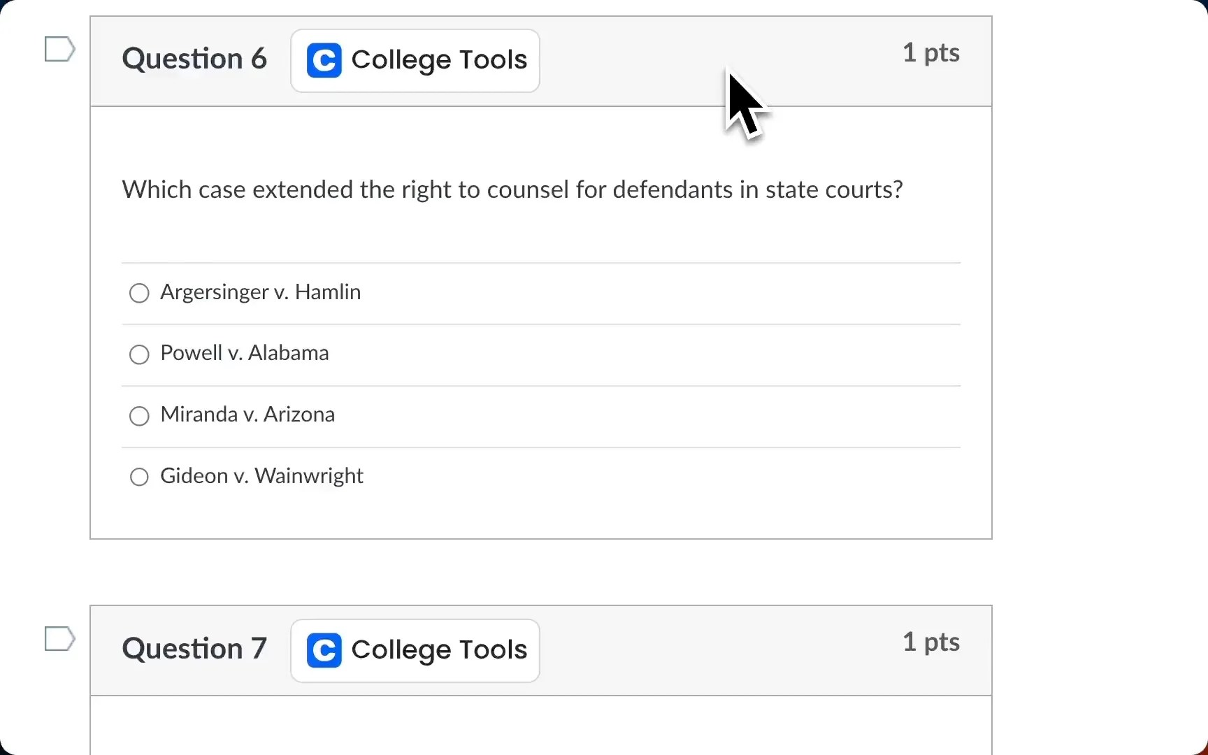
Task: Mark the Miranda v. Arizona radio button
Action: coord(140,416)
